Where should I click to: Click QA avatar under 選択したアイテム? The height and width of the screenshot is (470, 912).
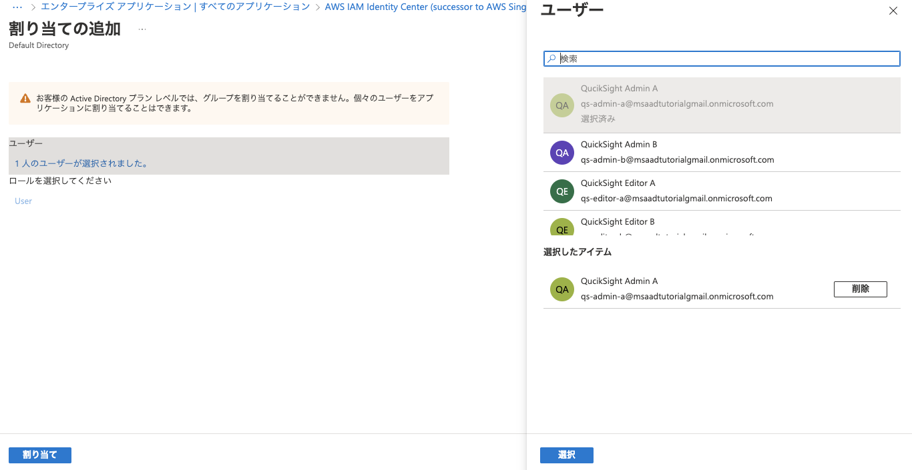click(x=562, y=289)
